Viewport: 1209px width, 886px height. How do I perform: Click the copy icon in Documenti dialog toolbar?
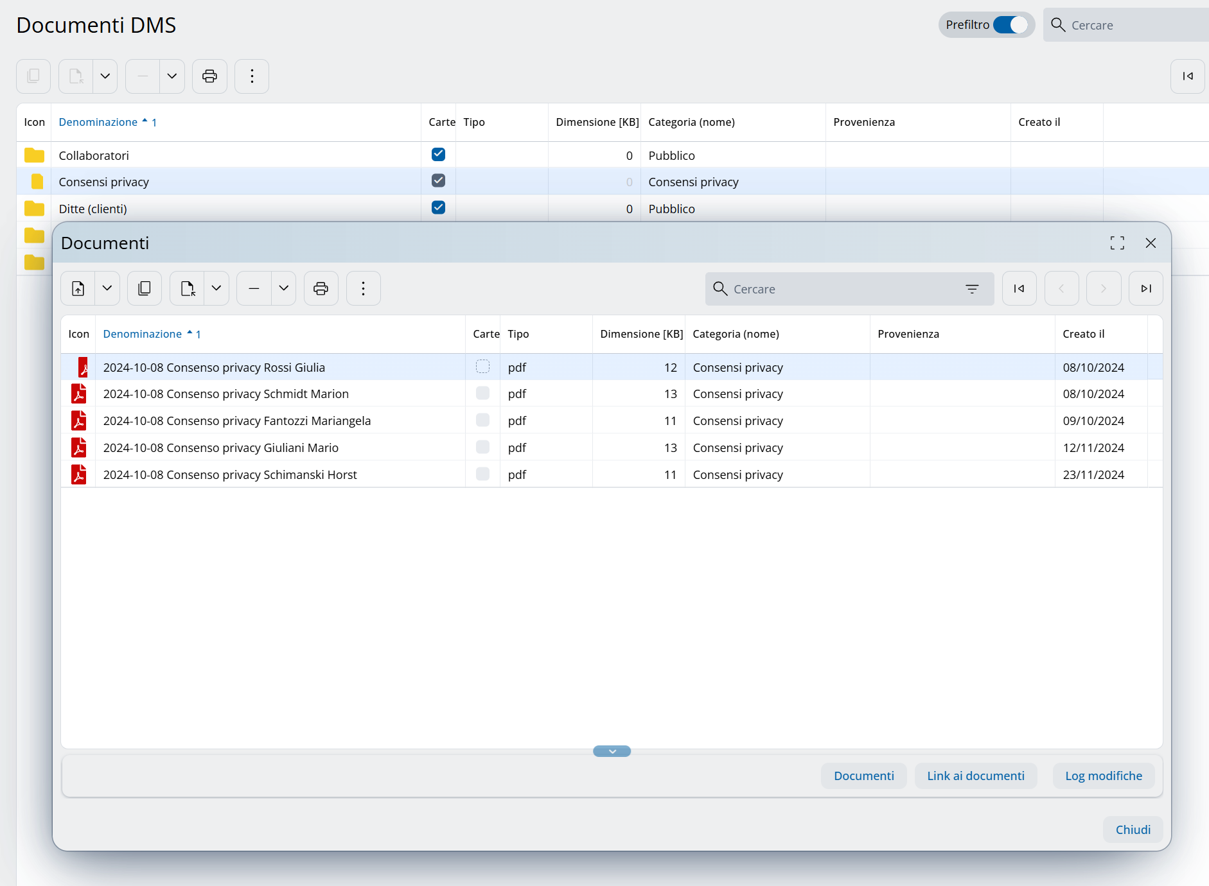point(145,289)
